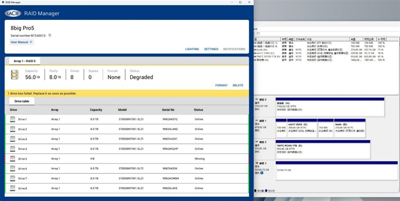Image resolution: width=400 pixels, height=201 pixels.
Task: Click the Missing status of Drive 5
Action: (199, 158)
